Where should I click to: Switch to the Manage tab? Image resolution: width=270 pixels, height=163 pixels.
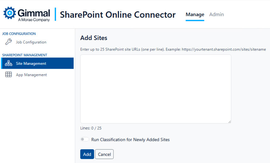[195, 15]
